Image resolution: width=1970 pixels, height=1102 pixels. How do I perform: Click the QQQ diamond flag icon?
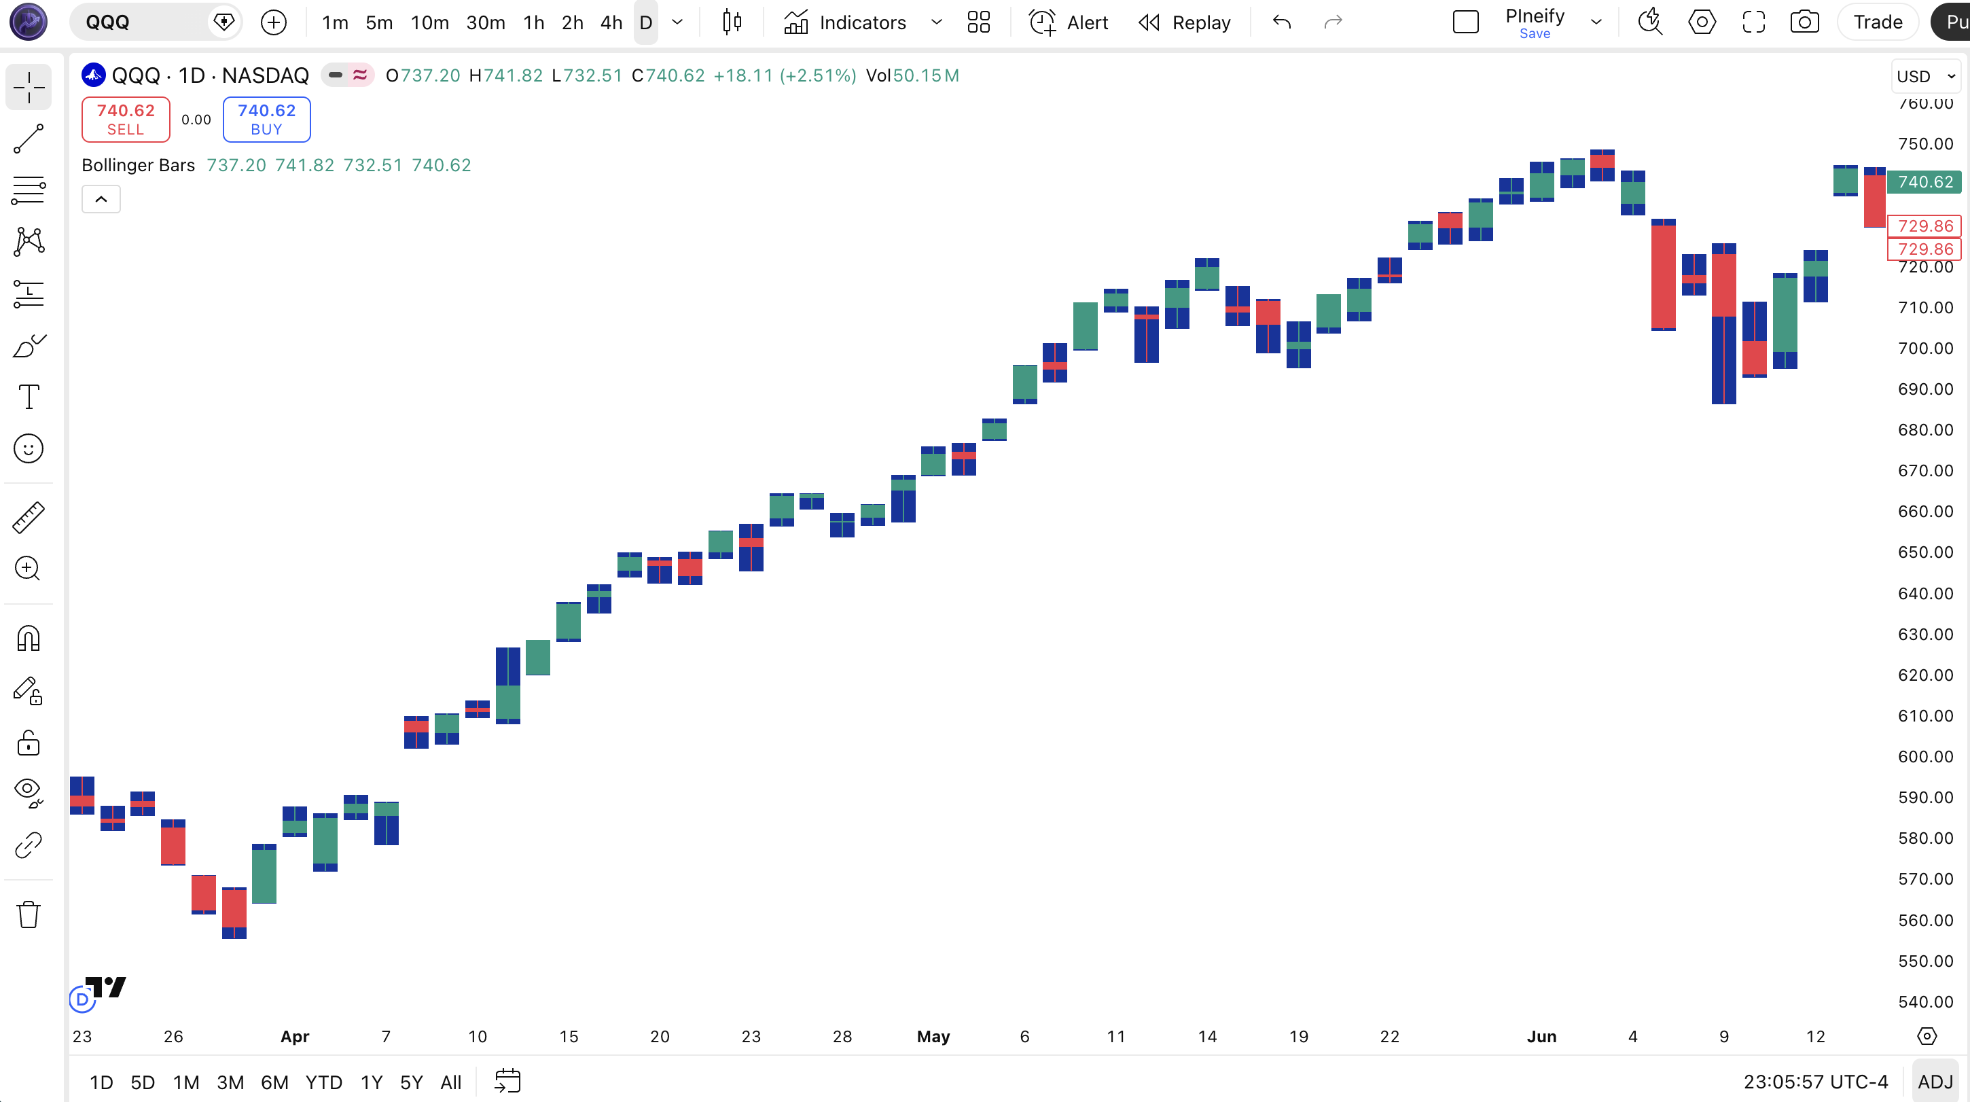[x=224, y=22]
